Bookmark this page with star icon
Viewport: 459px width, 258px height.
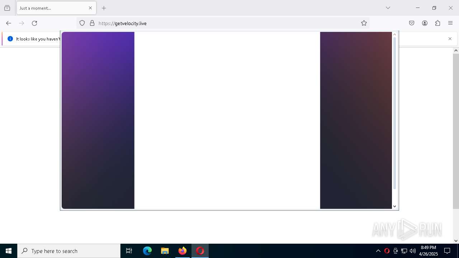(364, 23)
